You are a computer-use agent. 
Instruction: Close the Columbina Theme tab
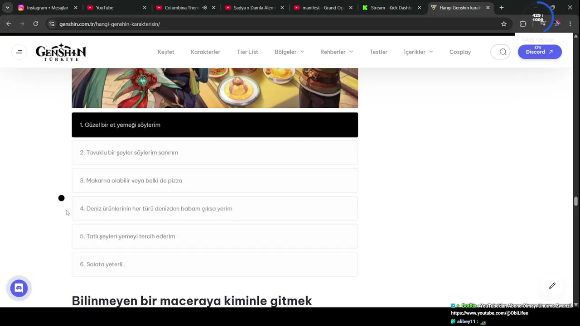click(x=213, y=8)
